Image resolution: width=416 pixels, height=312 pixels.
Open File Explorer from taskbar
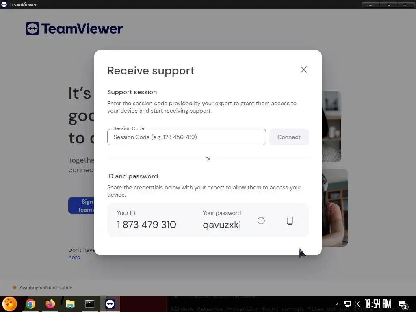[x=70, y=304]
